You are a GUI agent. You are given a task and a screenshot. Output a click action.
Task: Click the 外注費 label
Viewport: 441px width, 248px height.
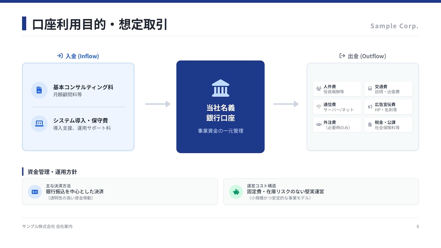pyautogui.click(x=330, y=123)
